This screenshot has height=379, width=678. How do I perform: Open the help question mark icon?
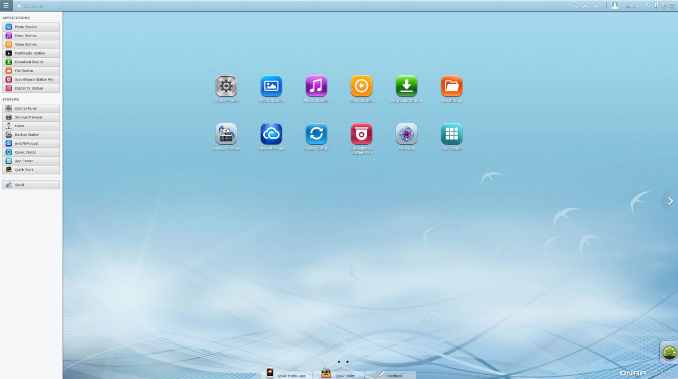[656, 6]
